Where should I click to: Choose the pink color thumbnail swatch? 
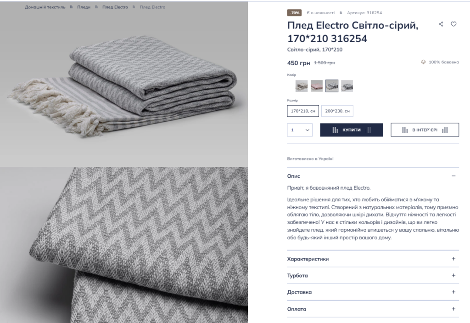point(317,86)
